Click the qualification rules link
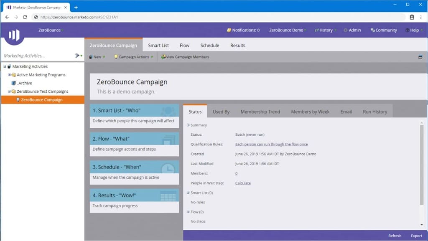428x241 pixels. (x=271, y=144)
